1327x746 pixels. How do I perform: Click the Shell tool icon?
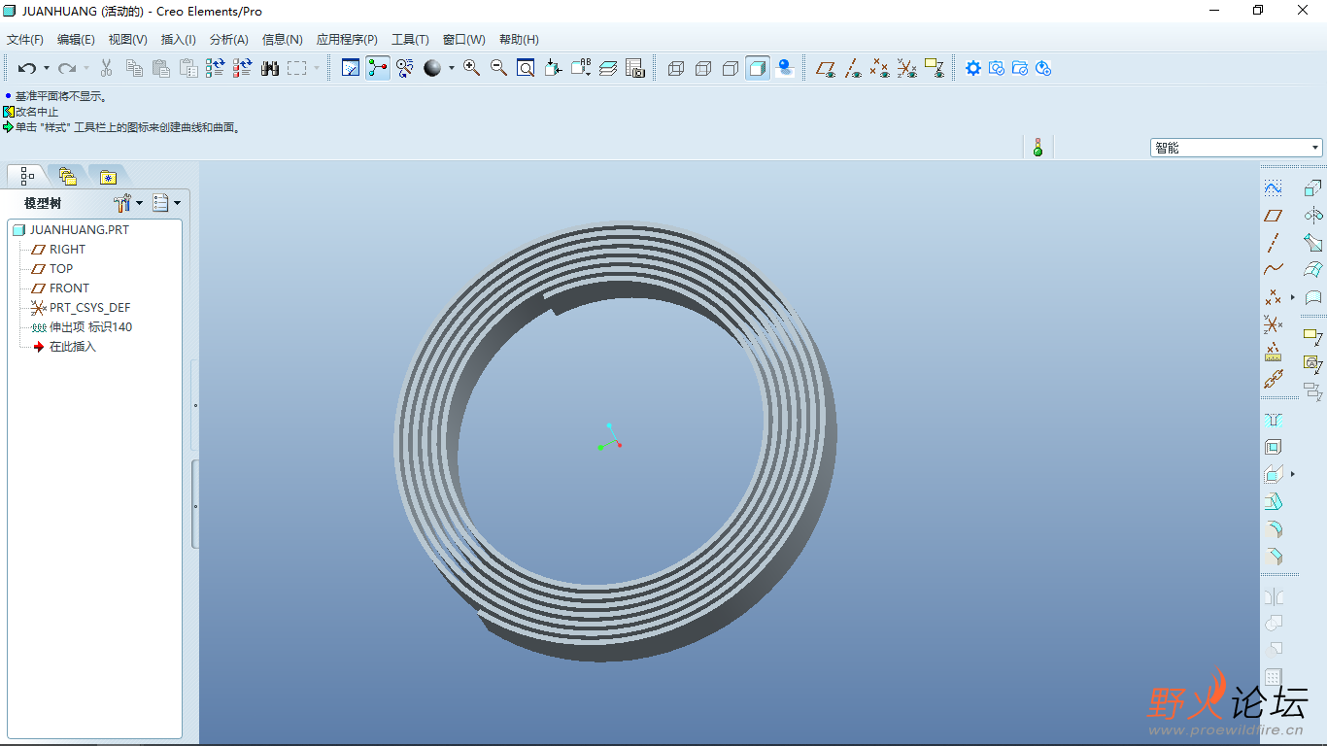click(1273, 447)
